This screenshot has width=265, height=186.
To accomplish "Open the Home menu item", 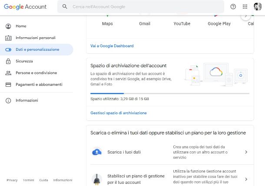I will (x=36, y=26).
